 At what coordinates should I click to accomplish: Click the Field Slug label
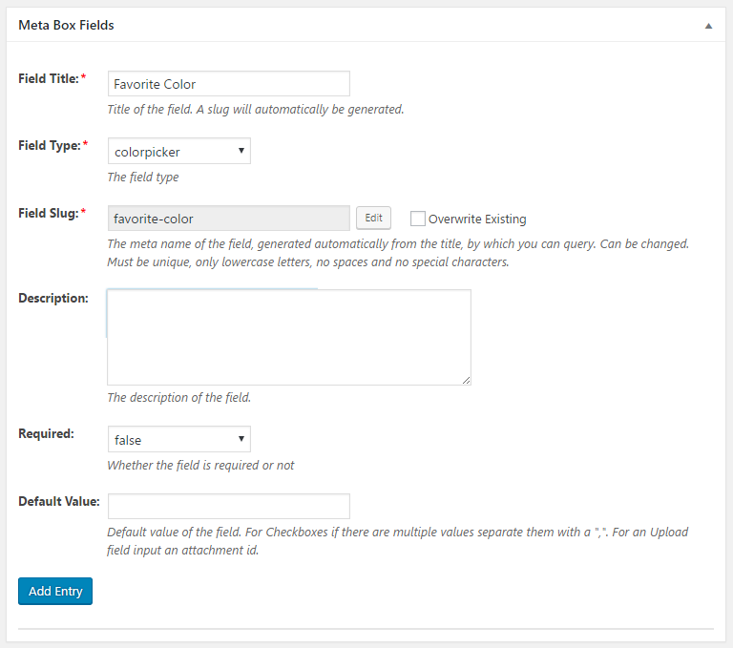pyautogui.click(x=49, y=213)
